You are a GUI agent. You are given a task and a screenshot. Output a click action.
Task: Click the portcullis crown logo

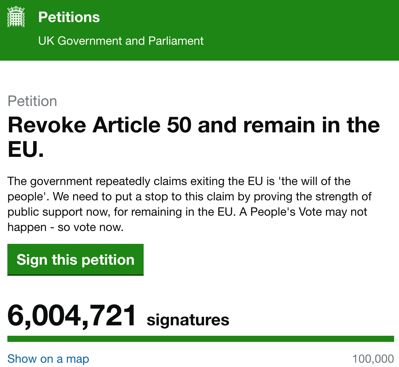(16, 17)
